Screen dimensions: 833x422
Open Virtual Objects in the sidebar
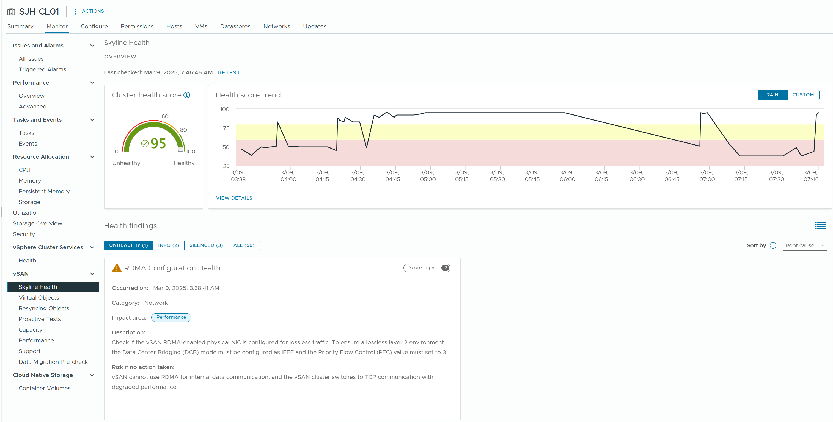pos(39,298)
